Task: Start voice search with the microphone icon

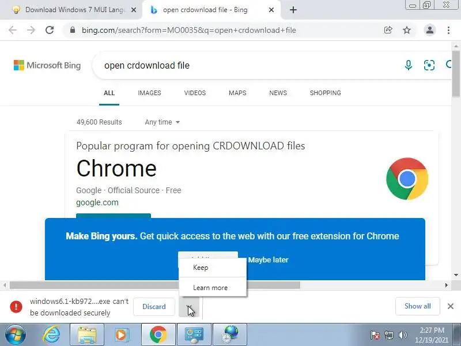Action: (409, 65)
